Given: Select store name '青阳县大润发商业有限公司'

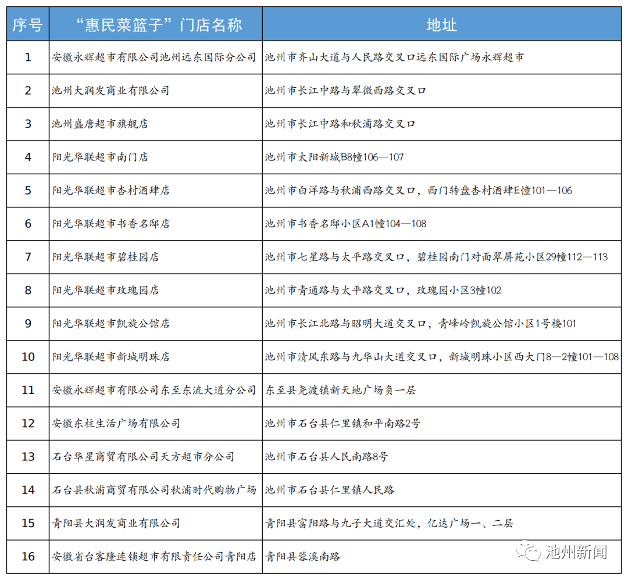Looking at the screenshot, I should click(116, 522).
